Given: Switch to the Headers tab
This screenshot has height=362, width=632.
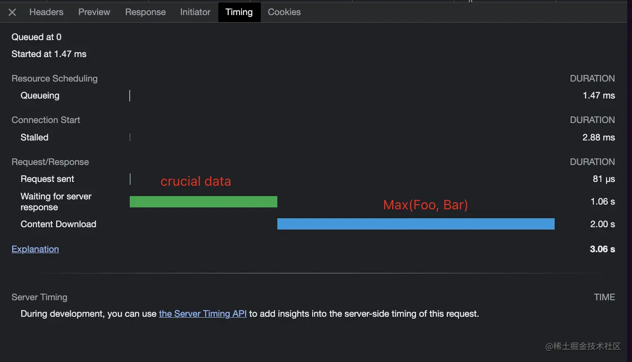Looking at the screenshot, I should point(46,12).
